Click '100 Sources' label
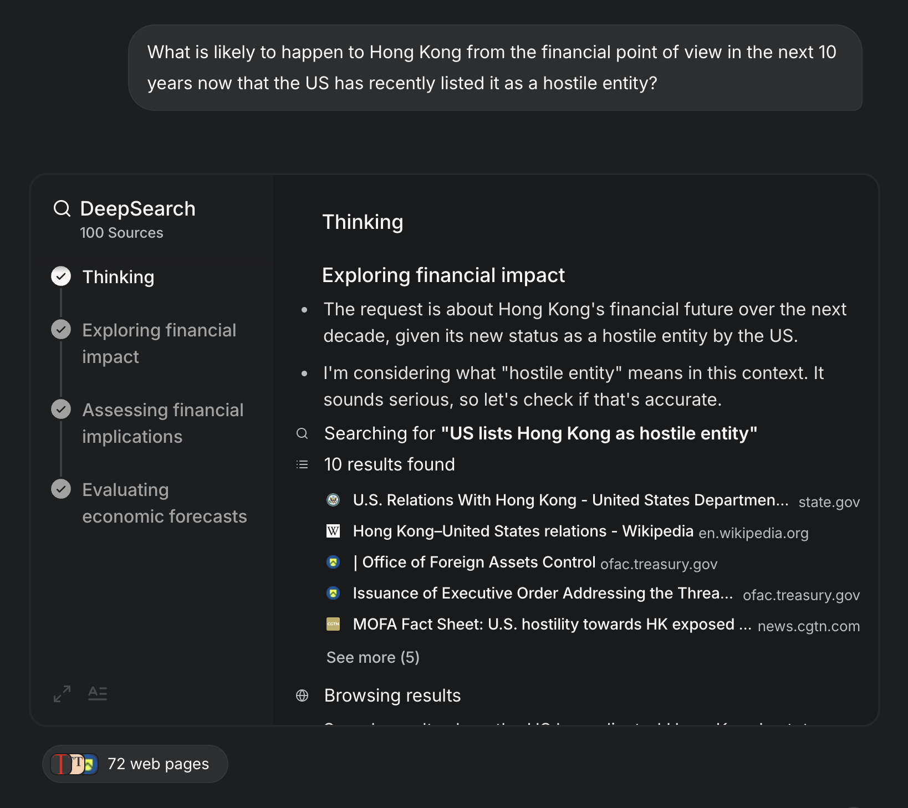 (x=121, y=233)
